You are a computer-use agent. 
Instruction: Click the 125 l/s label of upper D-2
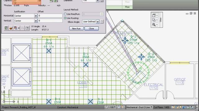[x=133, y=43]
